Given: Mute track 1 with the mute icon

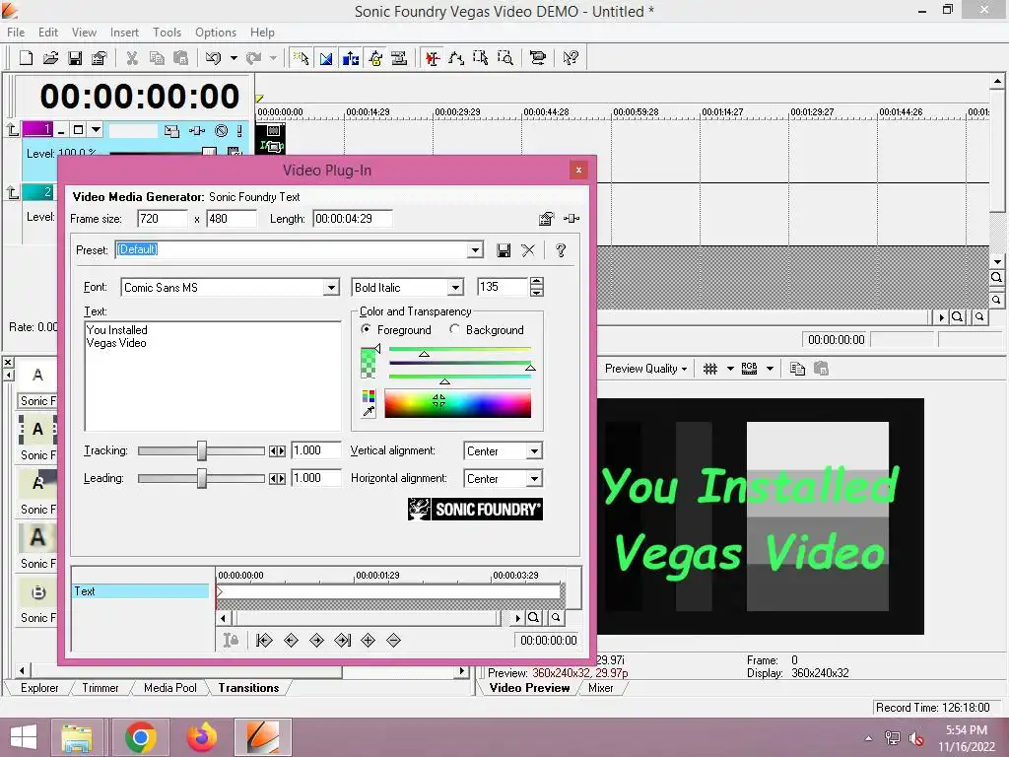Looking at the screenshot, I should coord(222,131).
